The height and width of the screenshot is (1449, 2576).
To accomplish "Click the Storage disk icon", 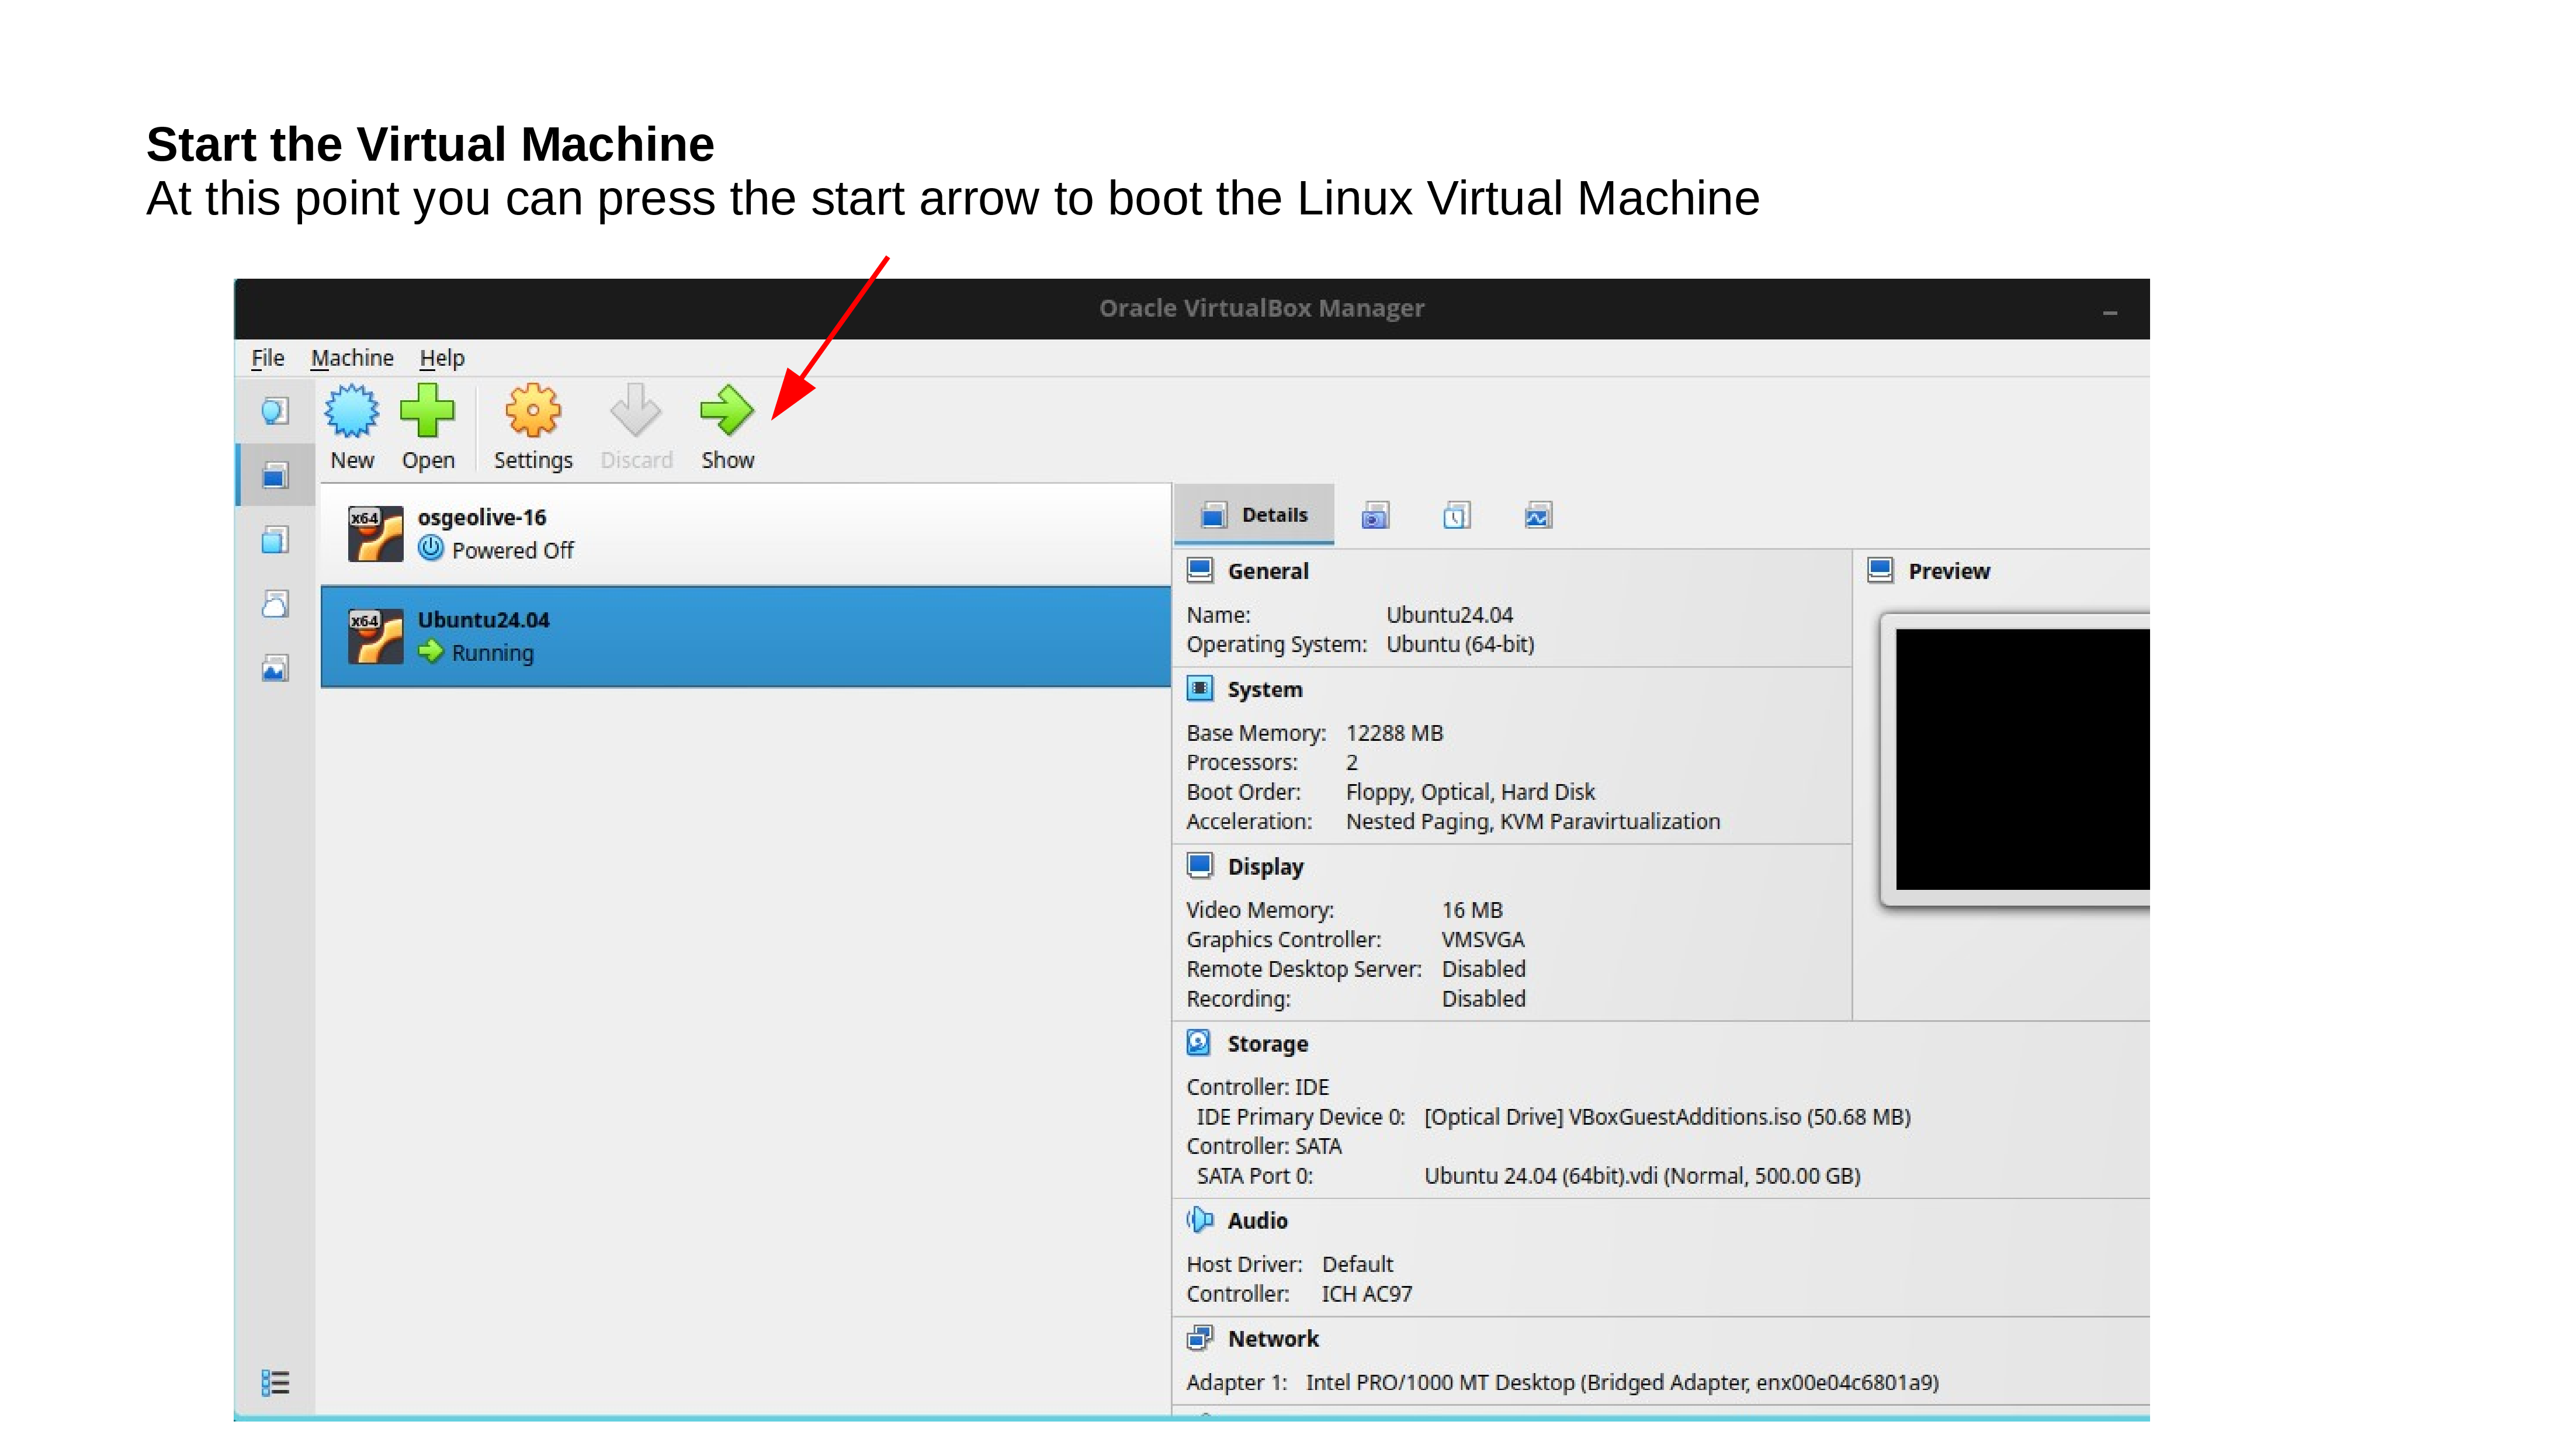I will pos(1199,1042).
